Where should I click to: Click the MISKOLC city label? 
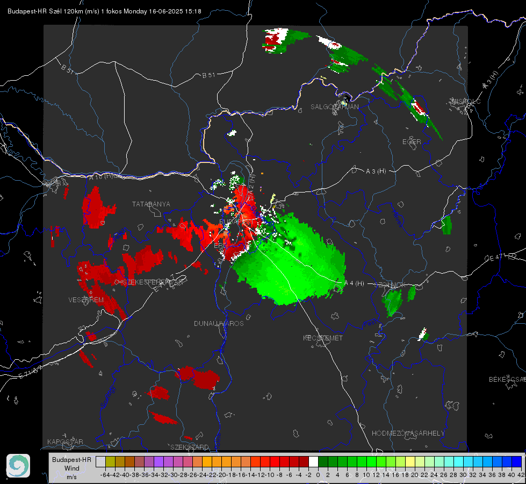click(x=466, y=101)
